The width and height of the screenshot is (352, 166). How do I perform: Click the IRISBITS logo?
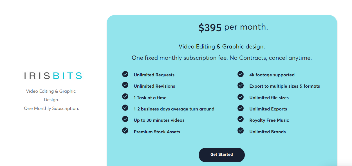(x=53, y=76)
